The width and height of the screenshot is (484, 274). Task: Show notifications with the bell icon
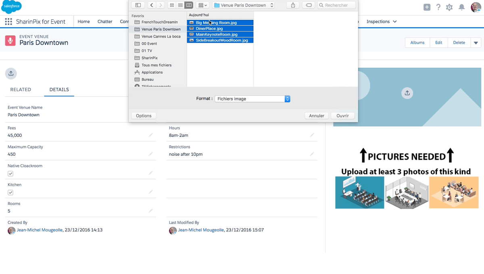click(462, 7)
